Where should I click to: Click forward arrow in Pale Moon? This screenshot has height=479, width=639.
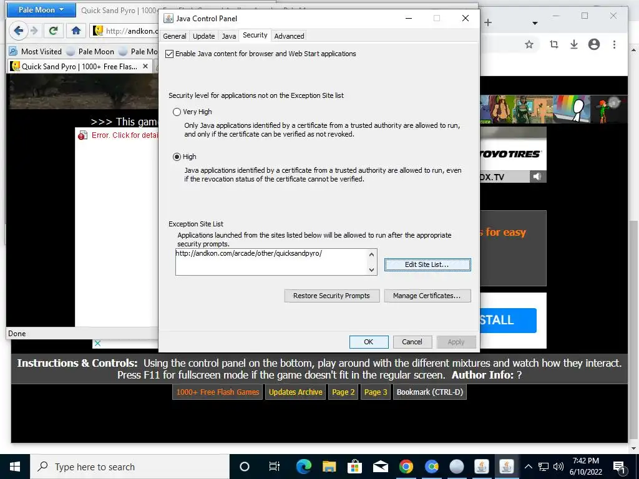34,31
